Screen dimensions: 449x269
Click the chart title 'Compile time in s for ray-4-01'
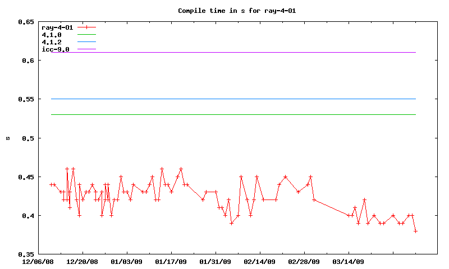(x=224, y=11)
